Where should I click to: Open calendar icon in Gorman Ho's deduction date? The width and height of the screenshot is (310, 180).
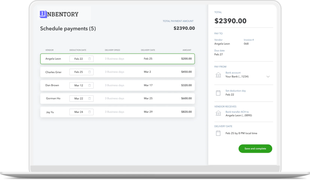tap(90, 99)
